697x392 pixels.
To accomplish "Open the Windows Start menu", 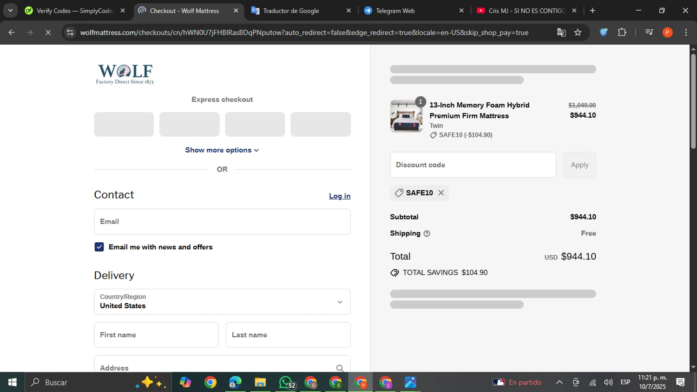I will [12, 382].
